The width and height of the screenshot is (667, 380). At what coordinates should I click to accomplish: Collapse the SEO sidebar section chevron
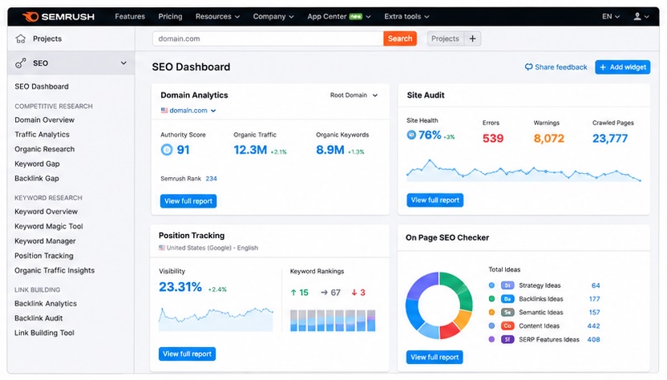pyautogui.click(x=123, y=63)
